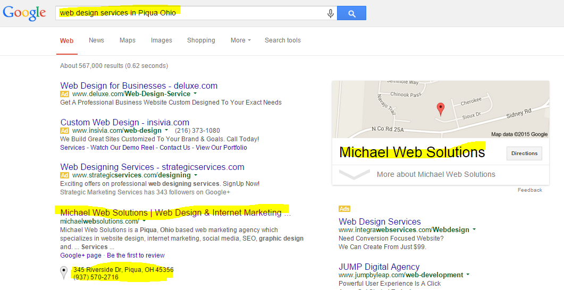Click the Contact Us sitelink

coord(175,148)
